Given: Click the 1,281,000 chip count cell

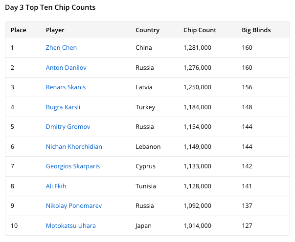Looking at the screenshot, I should pos(197,48).
